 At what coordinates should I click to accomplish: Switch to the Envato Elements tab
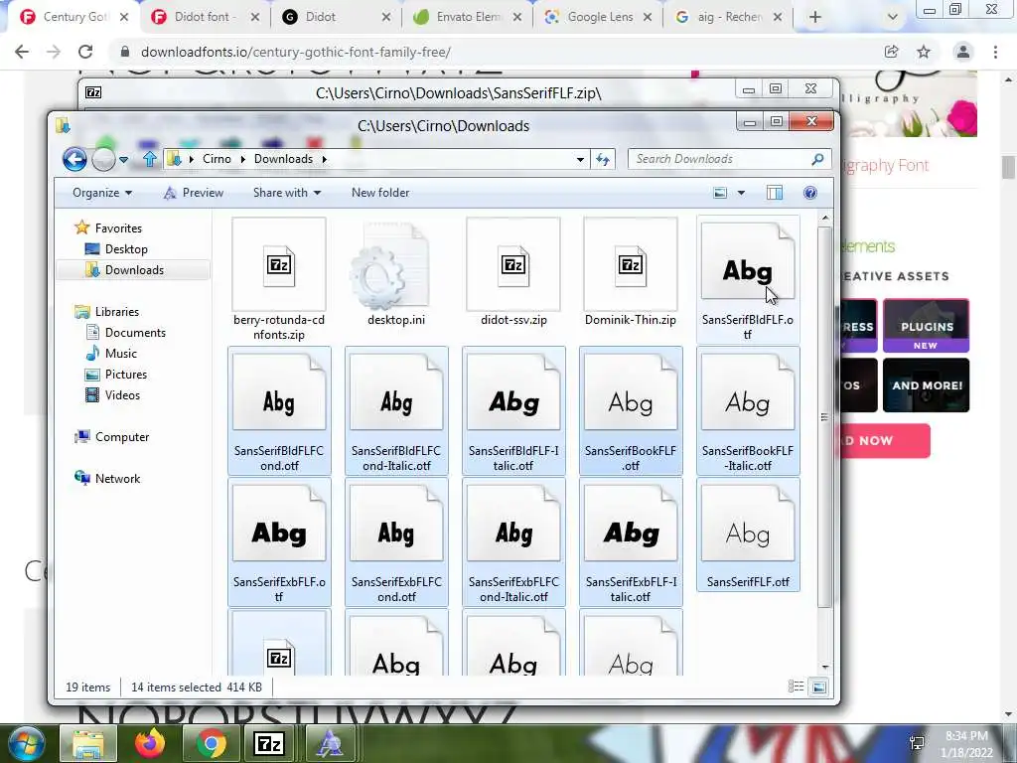coord(467,17)
